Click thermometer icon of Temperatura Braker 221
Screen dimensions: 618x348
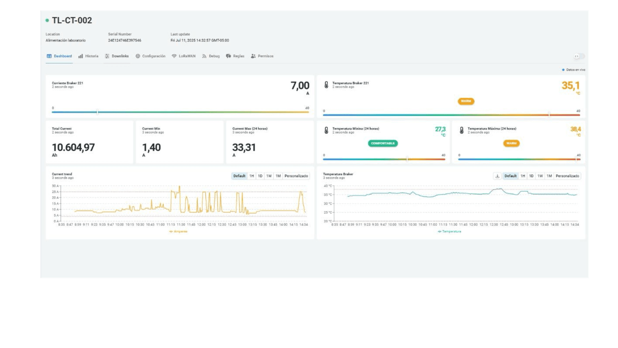tap(326, 85)
